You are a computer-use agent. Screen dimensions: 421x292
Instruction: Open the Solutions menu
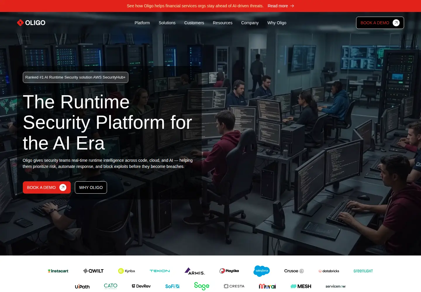(167, 23)
